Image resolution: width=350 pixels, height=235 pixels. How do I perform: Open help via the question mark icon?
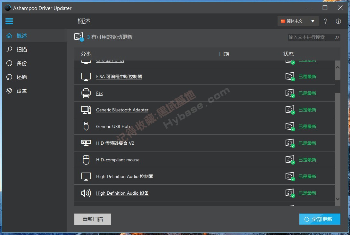point(325,21)
